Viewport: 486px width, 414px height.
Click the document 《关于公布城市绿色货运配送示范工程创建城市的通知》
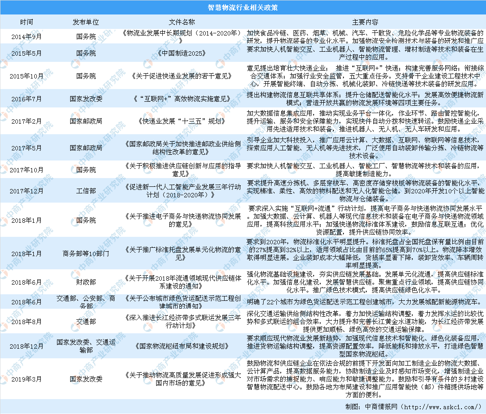182,302
